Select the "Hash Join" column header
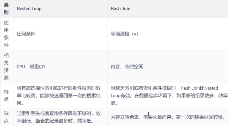Screen dimensions: 228x126 tap(120, 9)
